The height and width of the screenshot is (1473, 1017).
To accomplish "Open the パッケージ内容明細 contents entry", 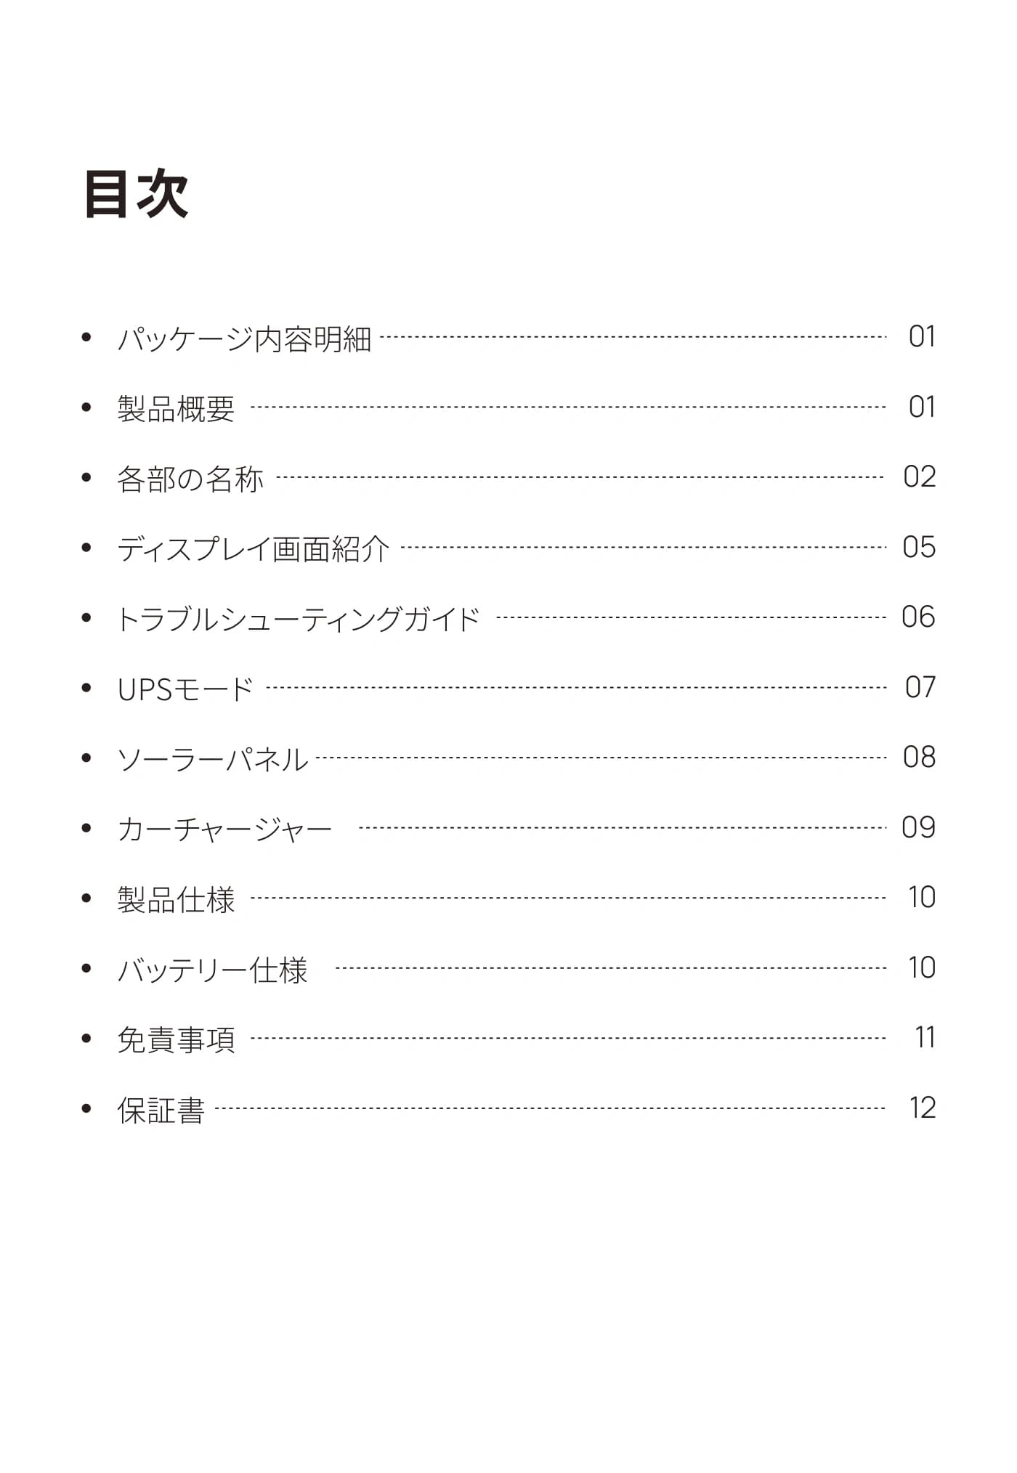I will tap(244, 338).
